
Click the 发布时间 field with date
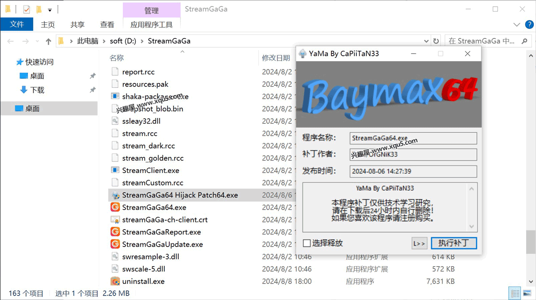point(413,171)
